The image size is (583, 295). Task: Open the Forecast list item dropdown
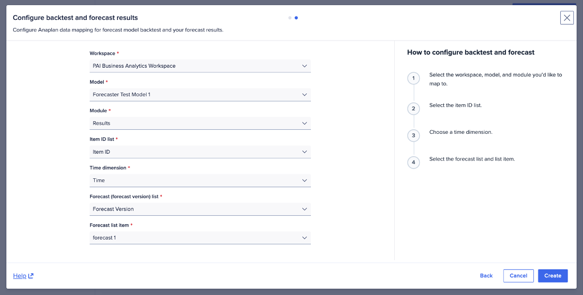tap(200, 237)
